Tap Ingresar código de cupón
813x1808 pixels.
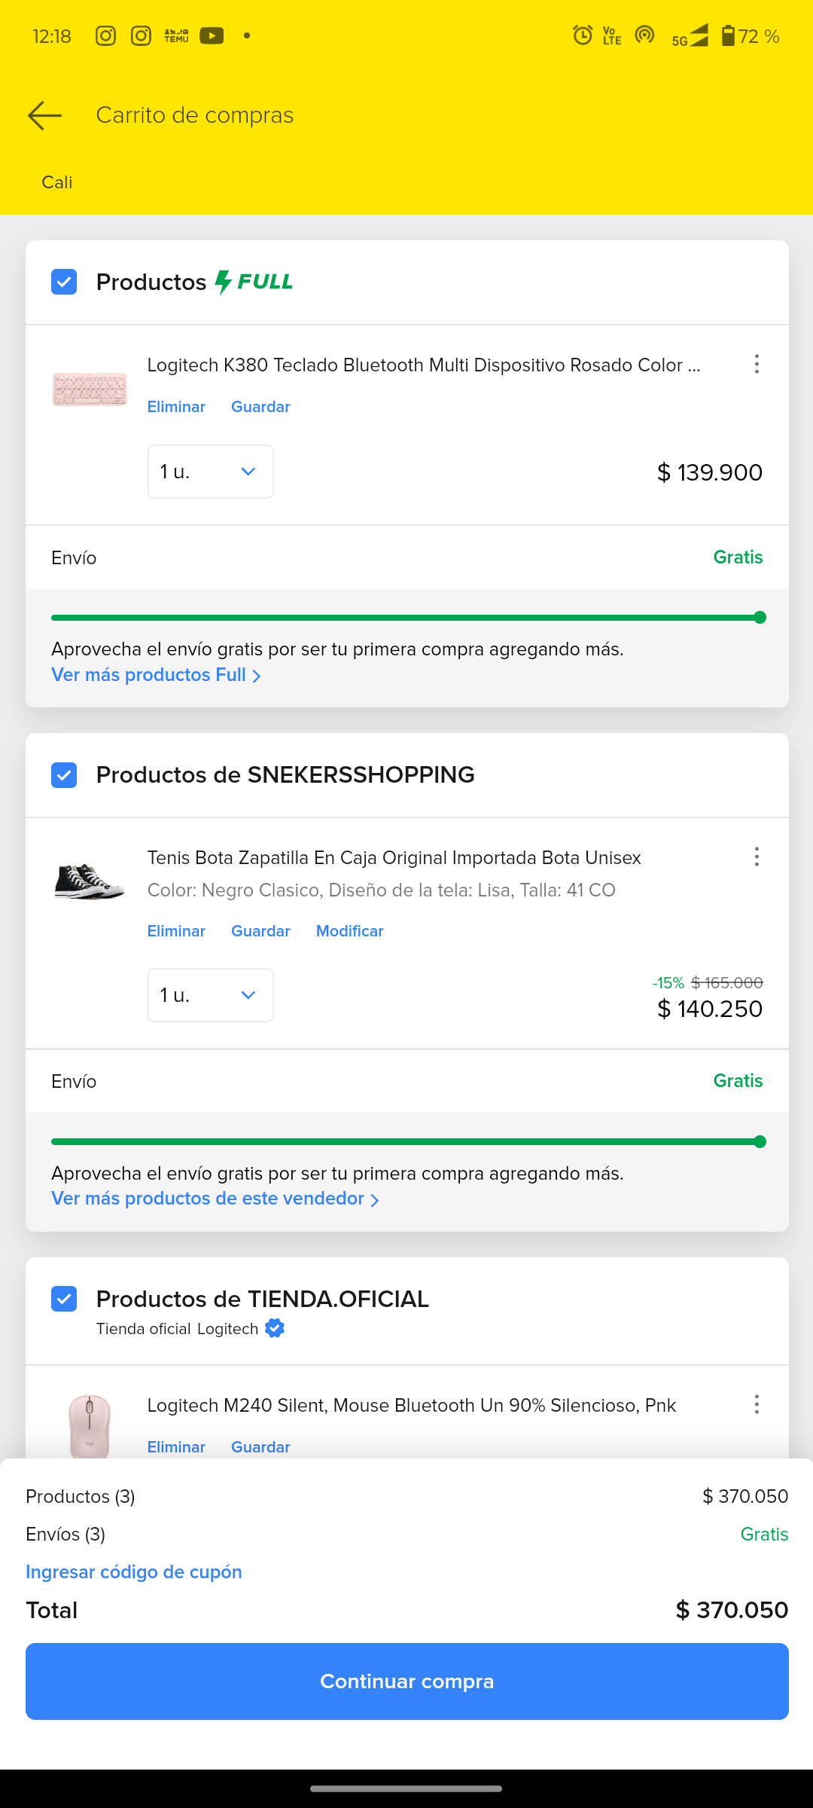point(134,1572)
